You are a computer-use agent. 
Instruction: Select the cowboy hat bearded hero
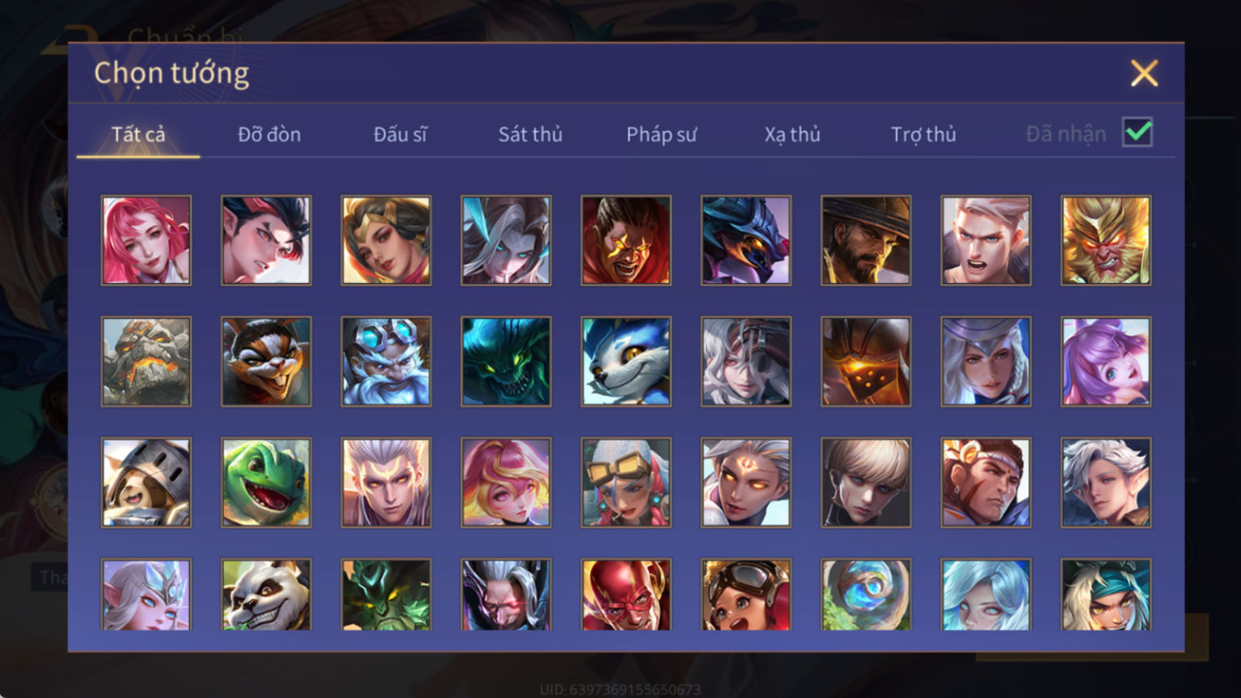coord(866,240)
